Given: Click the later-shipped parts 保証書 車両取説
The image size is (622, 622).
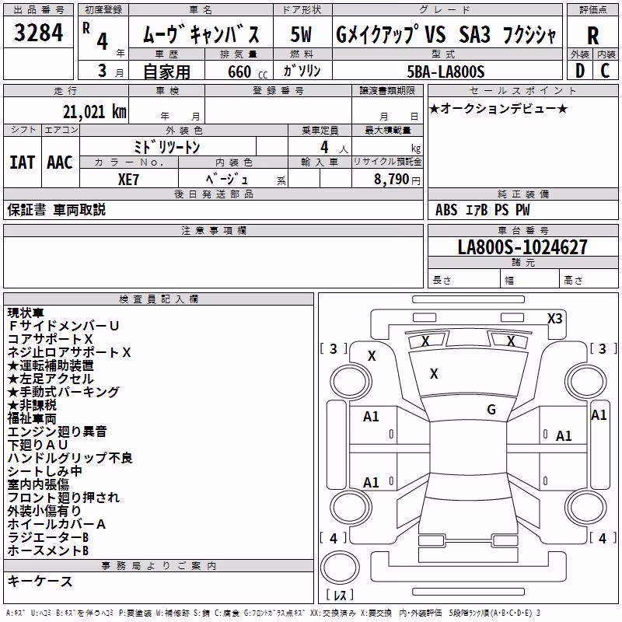Looking at the screenshot, I should pos(57,209).
